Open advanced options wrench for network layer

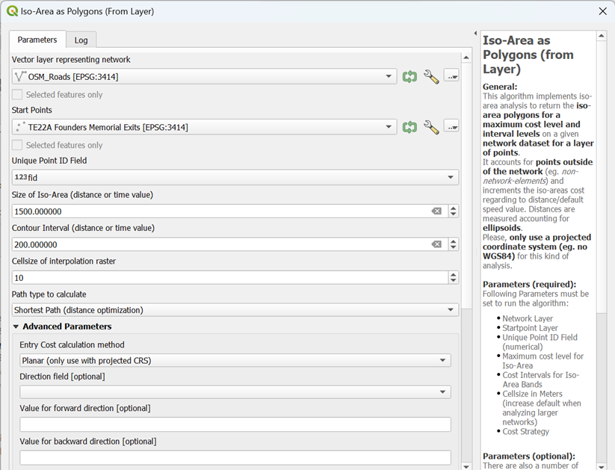(431, 76)
